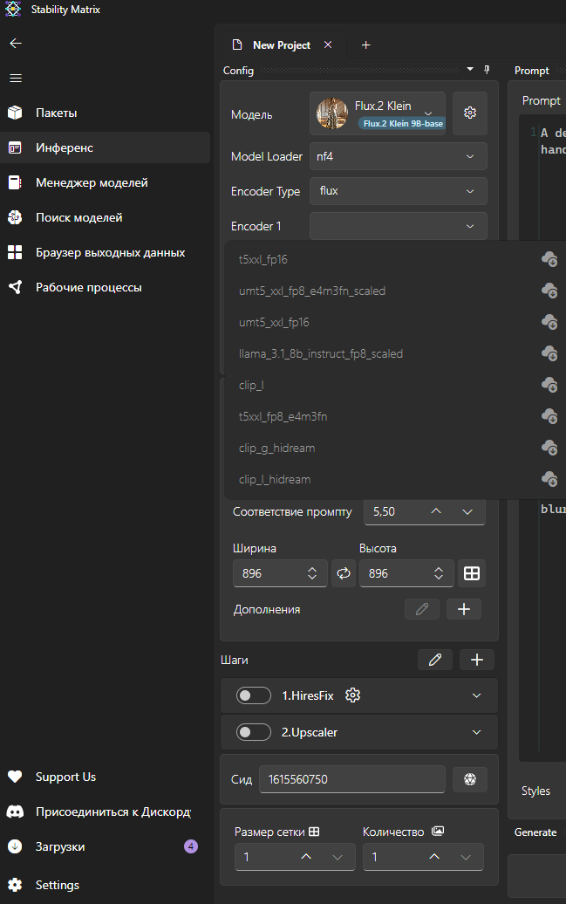Select llama_3.1_8b_instruct_fp8_scaled option

pyautogui.click(x=320, y=354)
